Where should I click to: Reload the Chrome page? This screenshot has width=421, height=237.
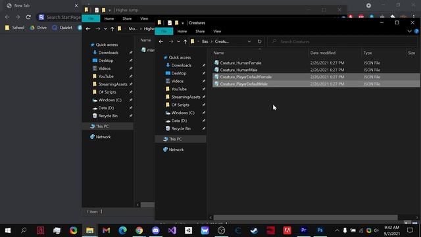28,17
